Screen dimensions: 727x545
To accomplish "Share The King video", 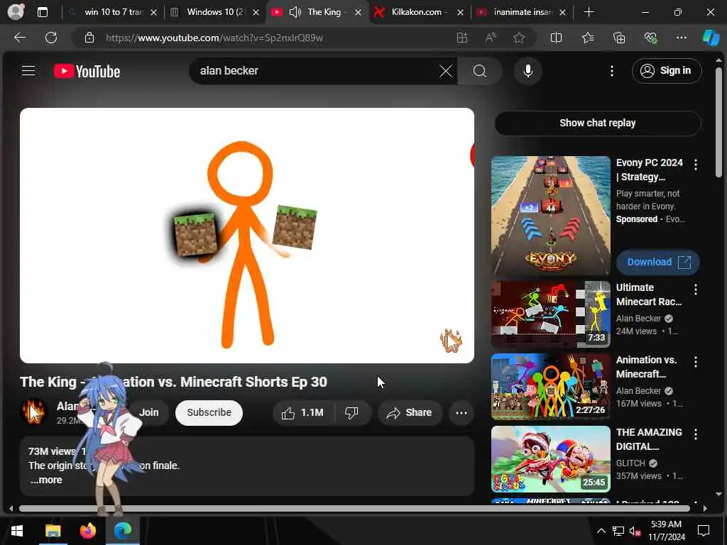I will [410, 412].
